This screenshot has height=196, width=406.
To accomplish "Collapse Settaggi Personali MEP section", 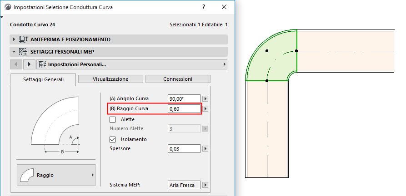I will pos(14,52).
